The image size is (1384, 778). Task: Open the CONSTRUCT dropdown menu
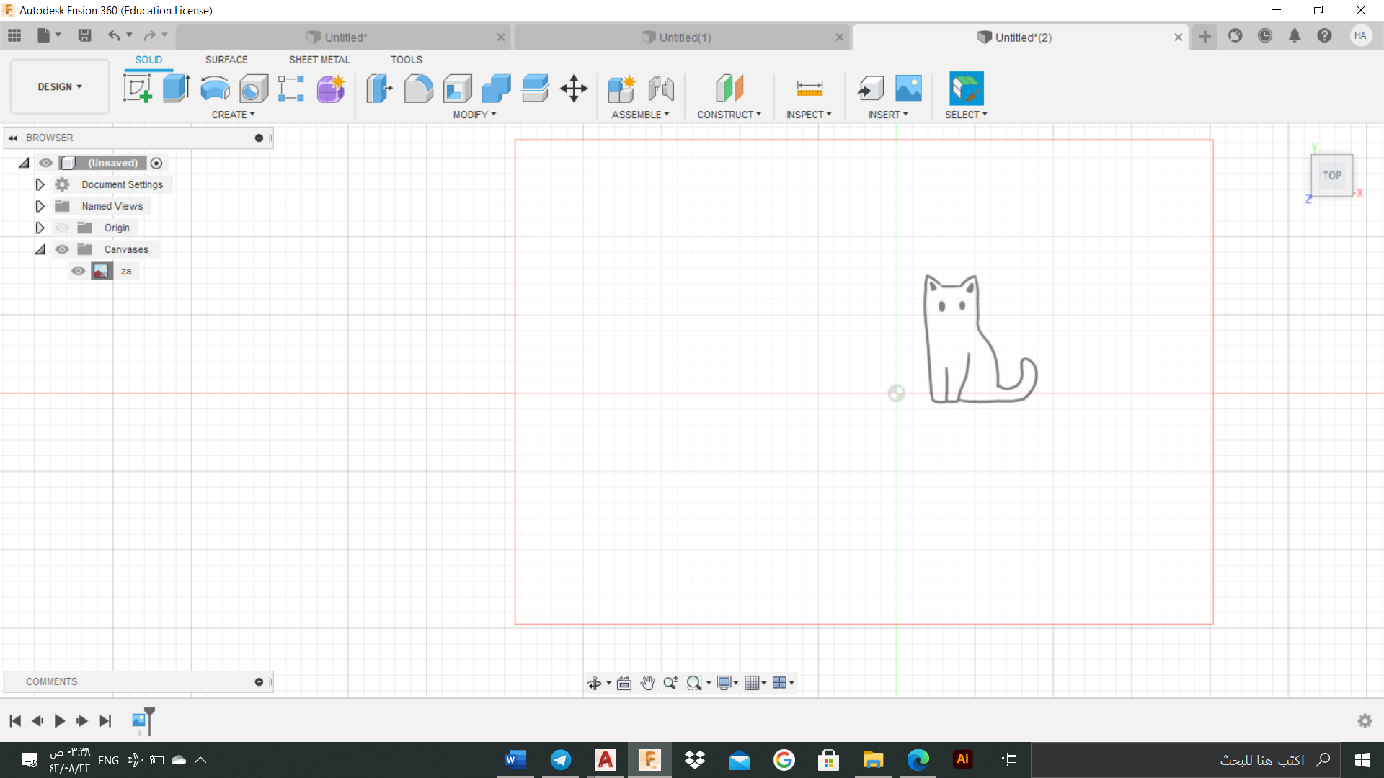[x=729, y=115]
